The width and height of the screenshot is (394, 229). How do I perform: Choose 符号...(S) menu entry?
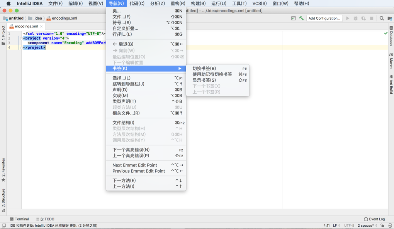[146, 23]
